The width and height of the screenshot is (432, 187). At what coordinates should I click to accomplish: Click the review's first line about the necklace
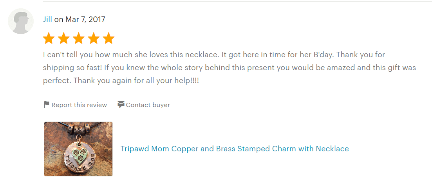(x=214, y=55)
